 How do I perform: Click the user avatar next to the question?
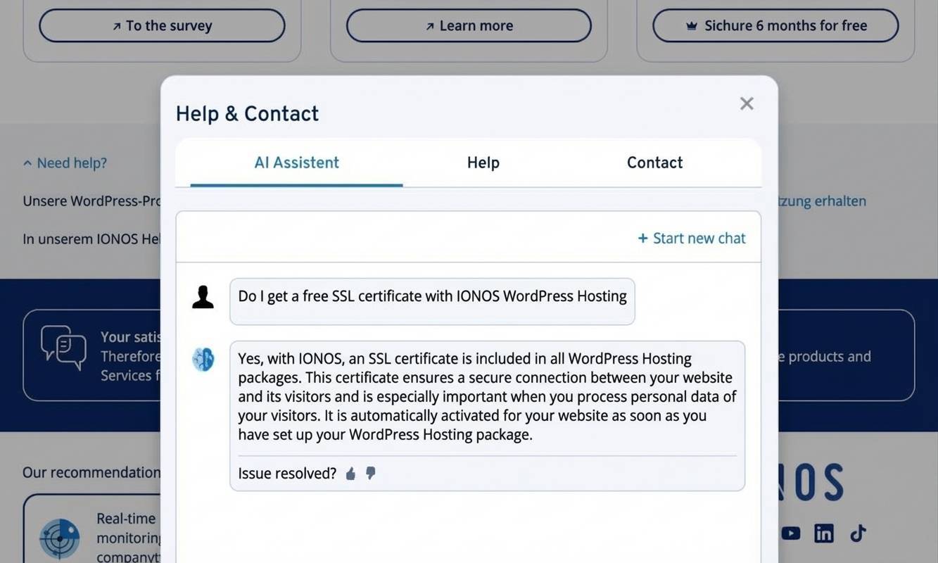203,296
